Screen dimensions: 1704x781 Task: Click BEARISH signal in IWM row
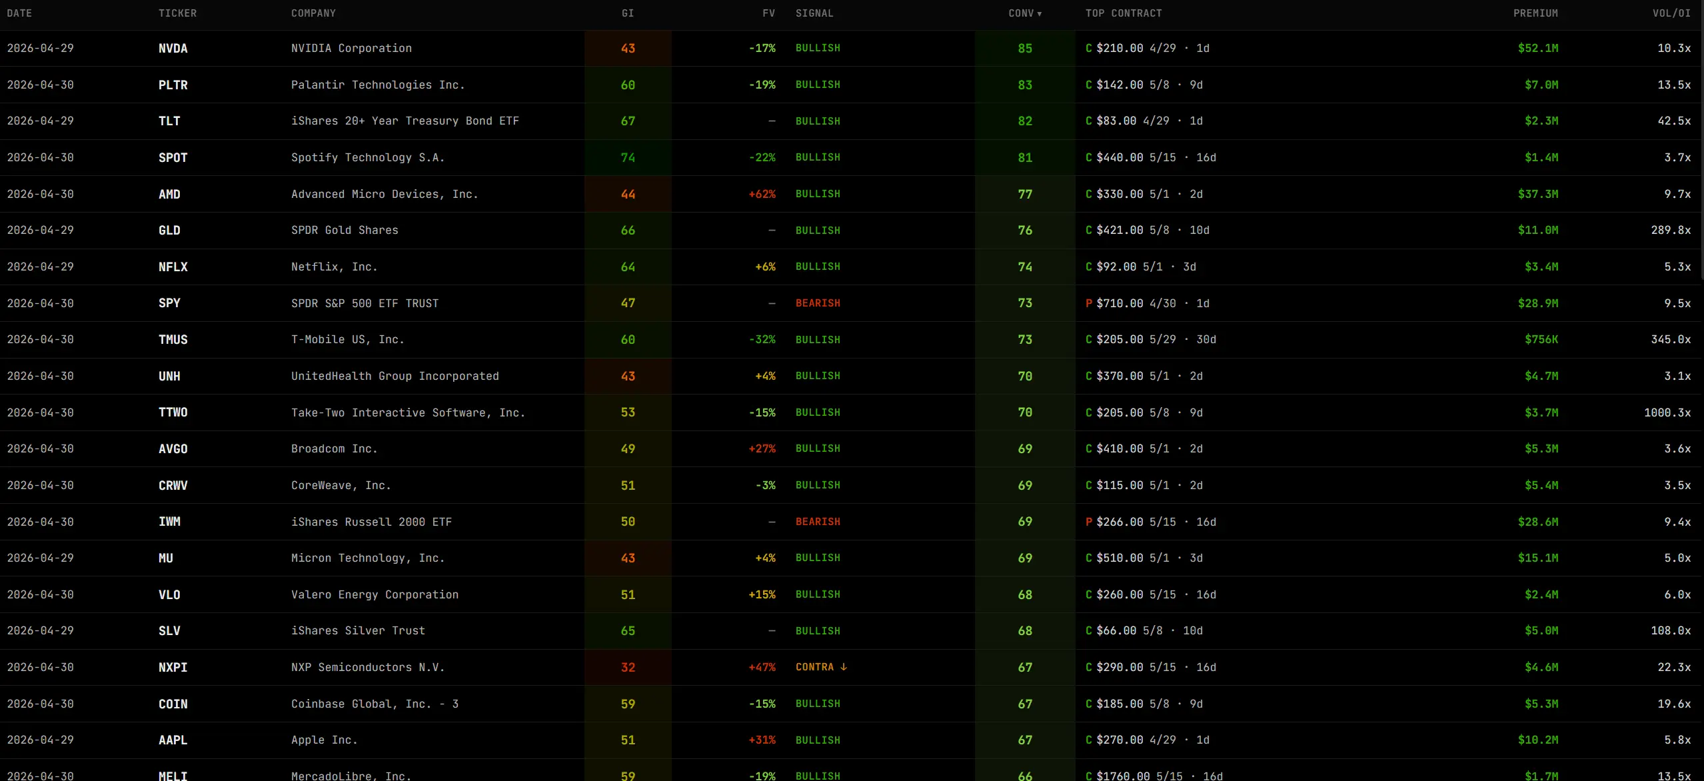818,522
